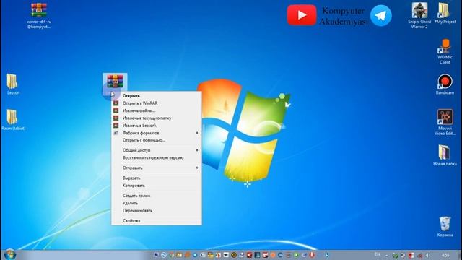Choose Извлечь файлы... in context menu

157,110
